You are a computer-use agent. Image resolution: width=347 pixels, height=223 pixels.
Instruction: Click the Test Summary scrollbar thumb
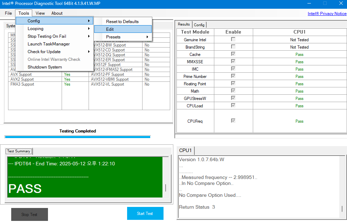[166, 188]
